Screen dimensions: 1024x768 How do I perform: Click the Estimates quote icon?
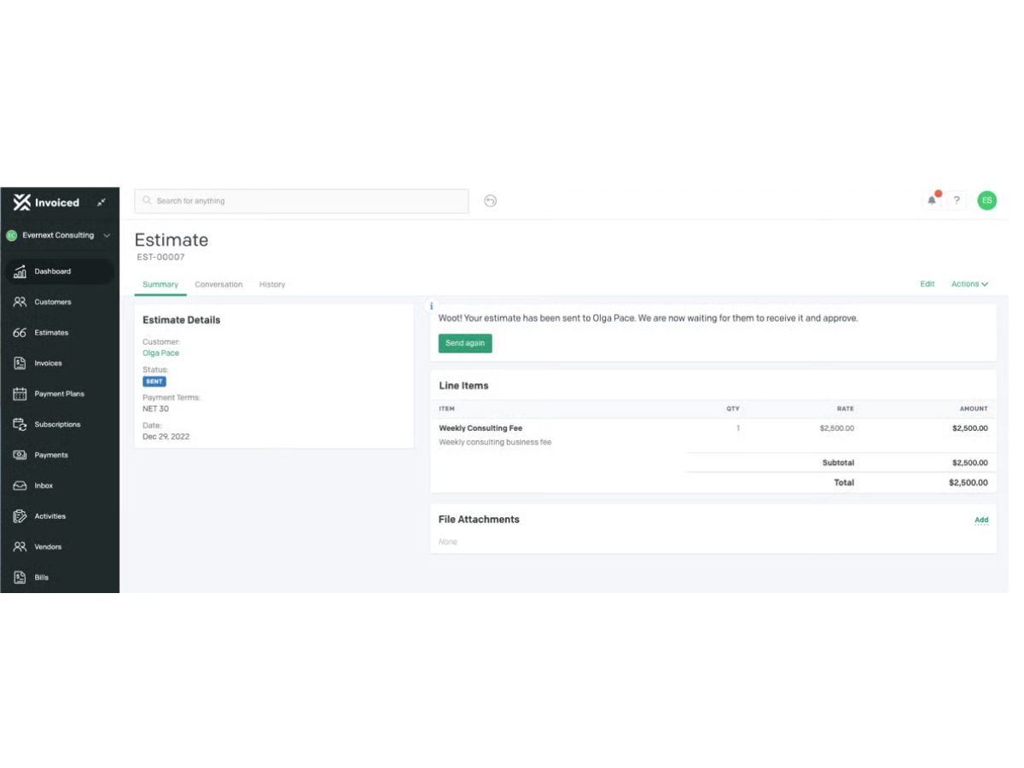pyautogui.click(x=20, y=333)
